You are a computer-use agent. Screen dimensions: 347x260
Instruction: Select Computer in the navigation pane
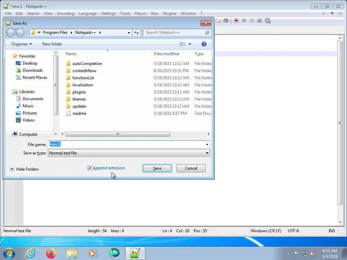pyautogui.click(x=28, y=134)
